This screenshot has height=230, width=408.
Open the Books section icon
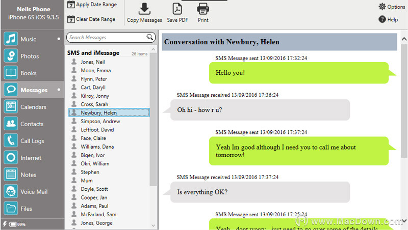coord(11,73)
